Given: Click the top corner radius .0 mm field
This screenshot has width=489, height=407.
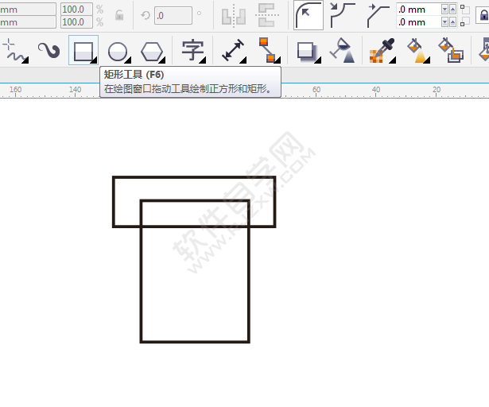Looking at the screenshot, I should click(418, 10).
